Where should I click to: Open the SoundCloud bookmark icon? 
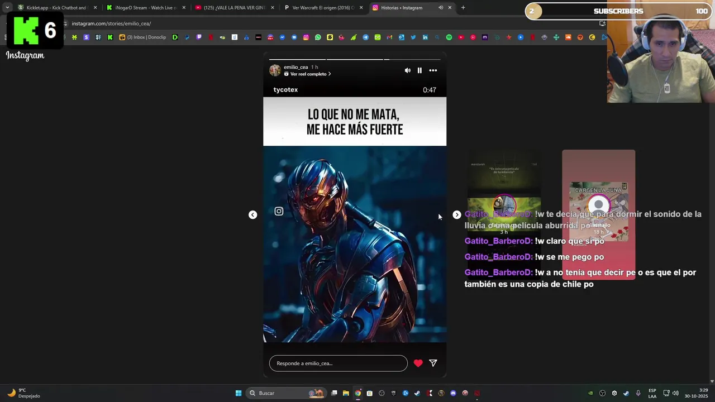pos(568,37)
